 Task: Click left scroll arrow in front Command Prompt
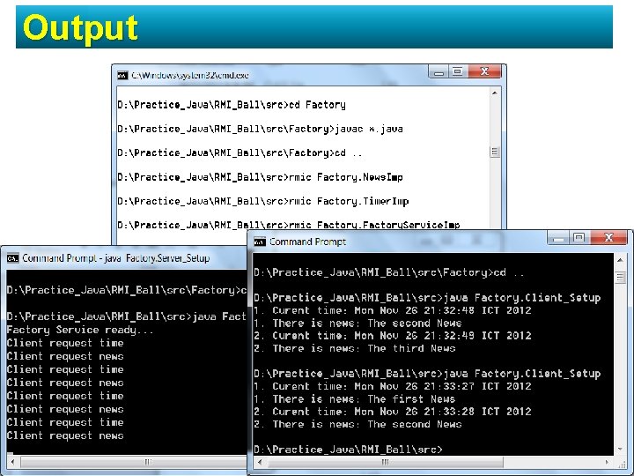point(260,462)
